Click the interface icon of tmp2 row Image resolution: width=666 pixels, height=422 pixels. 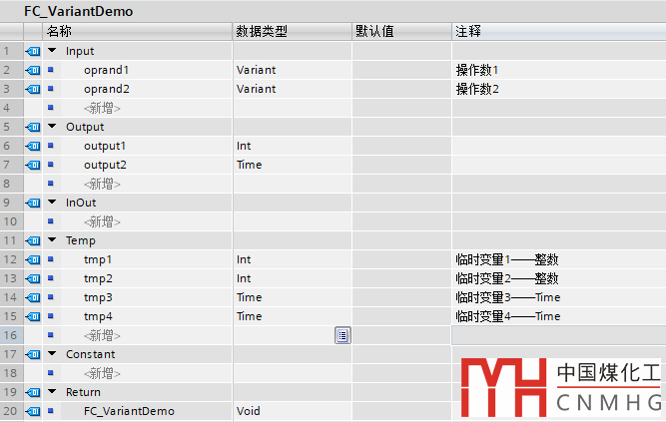click(33, 278)
